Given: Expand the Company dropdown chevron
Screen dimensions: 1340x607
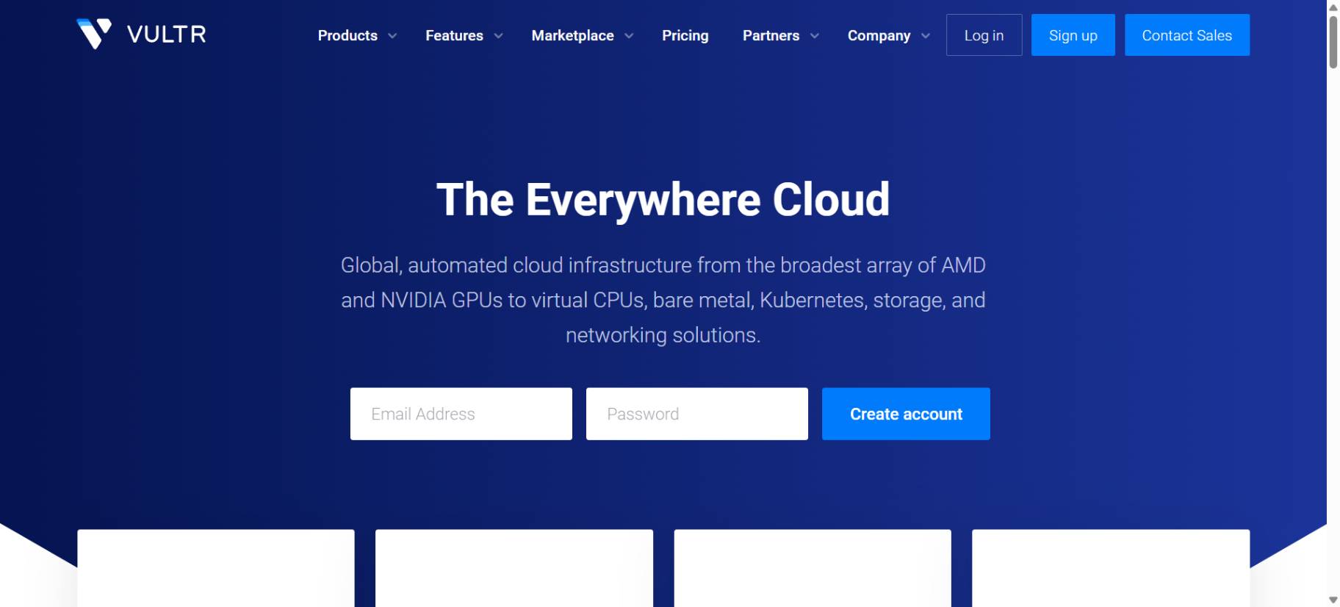Looking at the screenshot, I should point(926,36).
